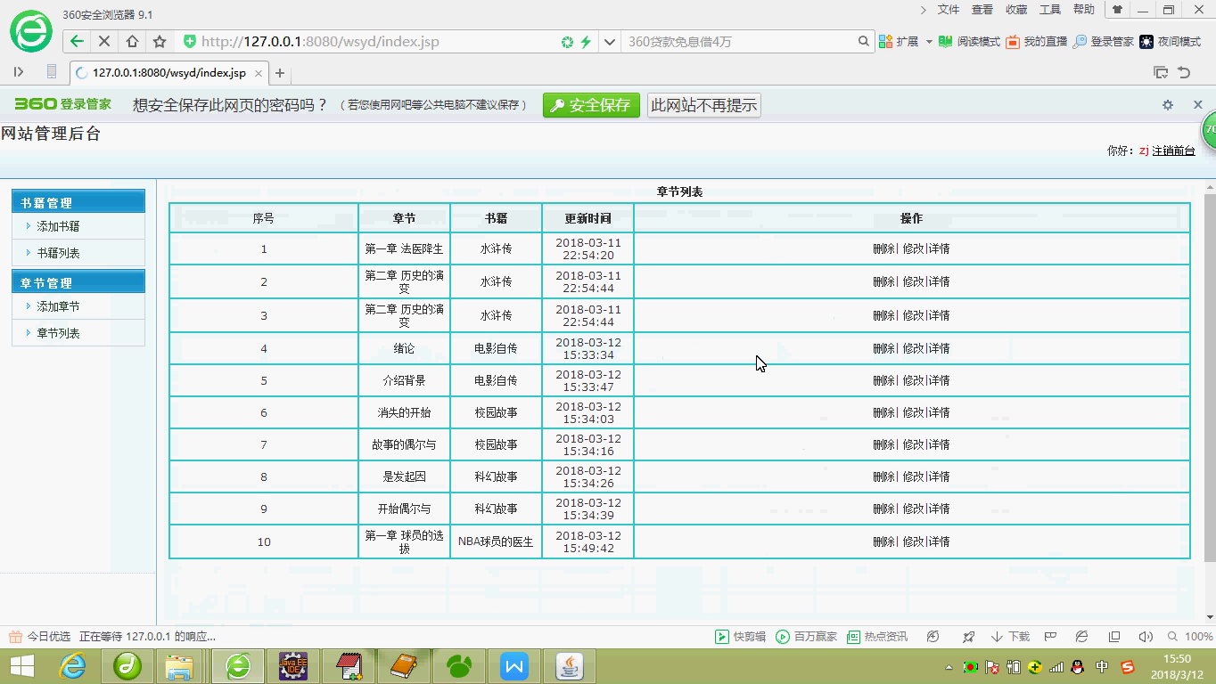Stop loading with the X icon

[104, 41]
